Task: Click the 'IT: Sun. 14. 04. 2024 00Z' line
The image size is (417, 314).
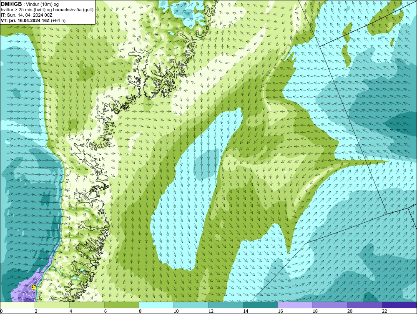Action: (27, 15)
